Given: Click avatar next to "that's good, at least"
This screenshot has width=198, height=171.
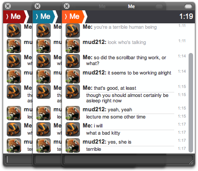Looking at the screenshot, I should point(73,92).
